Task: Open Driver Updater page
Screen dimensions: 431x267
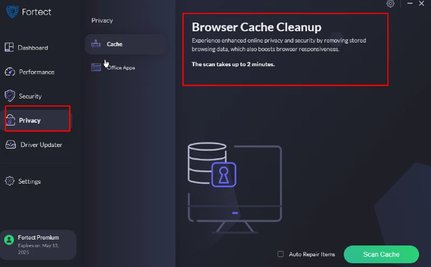Action: point(41,145)
